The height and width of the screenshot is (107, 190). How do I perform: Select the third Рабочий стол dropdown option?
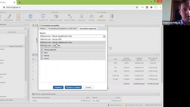(x=73, y=45)
